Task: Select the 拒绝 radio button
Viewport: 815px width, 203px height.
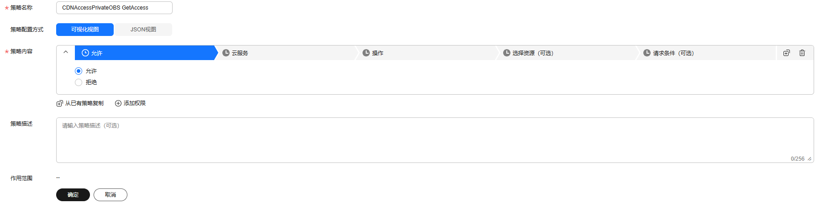Action: click(x=79, y=82)
